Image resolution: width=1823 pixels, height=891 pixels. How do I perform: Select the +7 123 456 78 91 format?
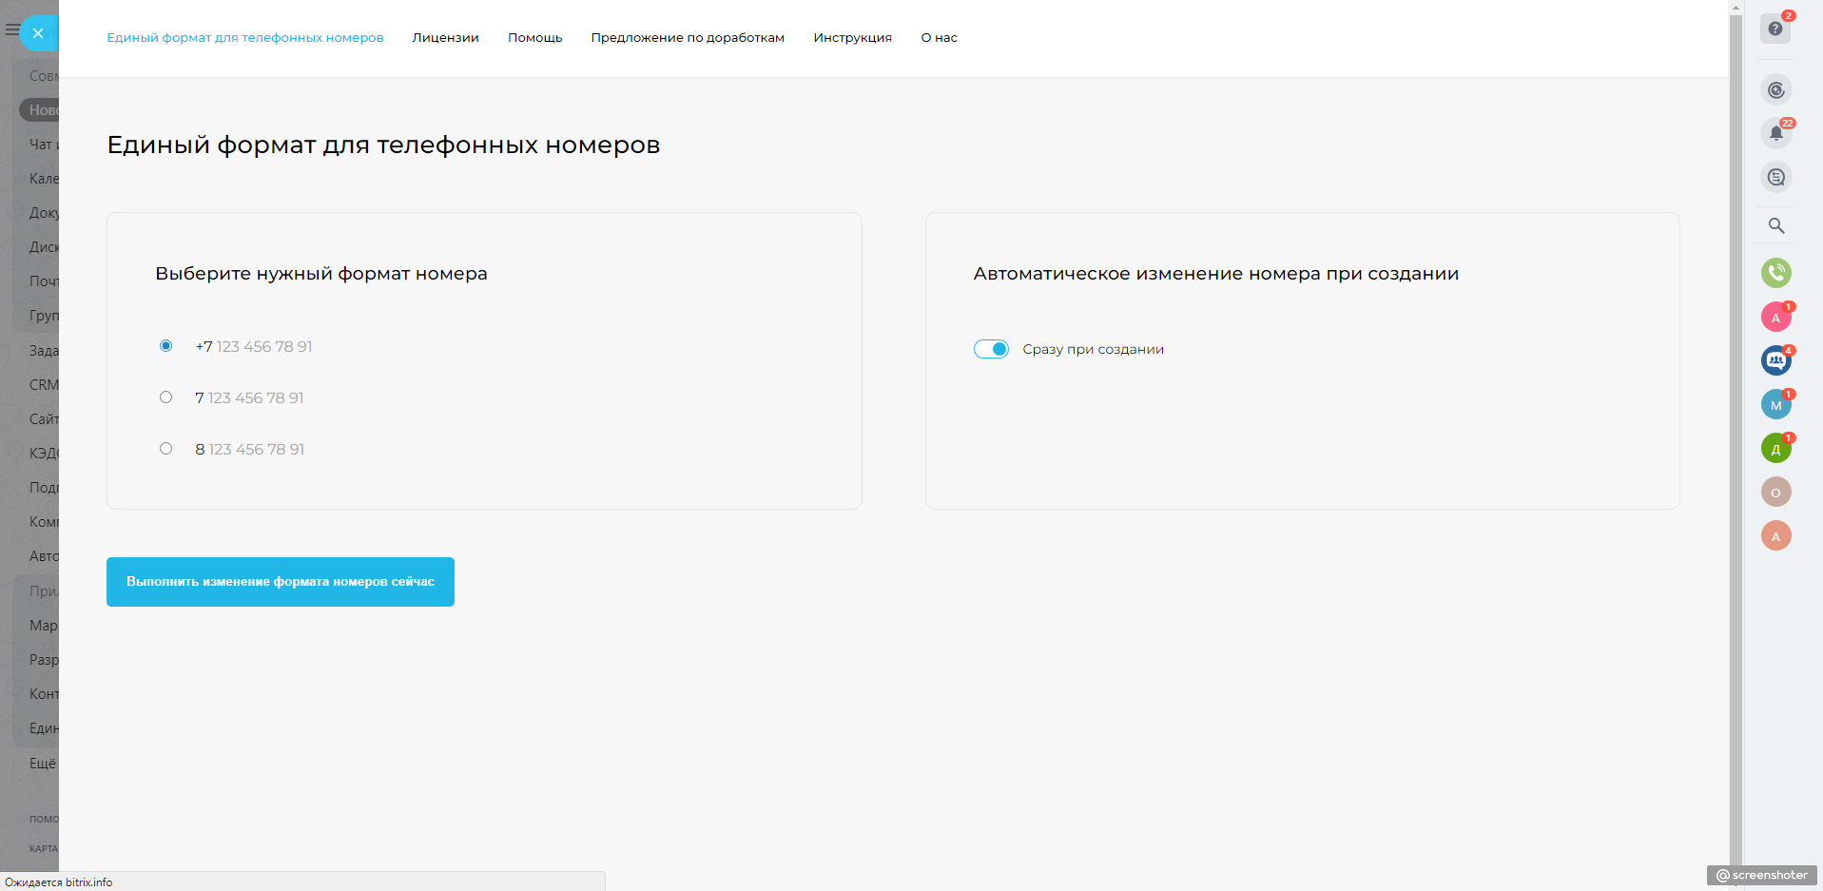pos(166,346)
